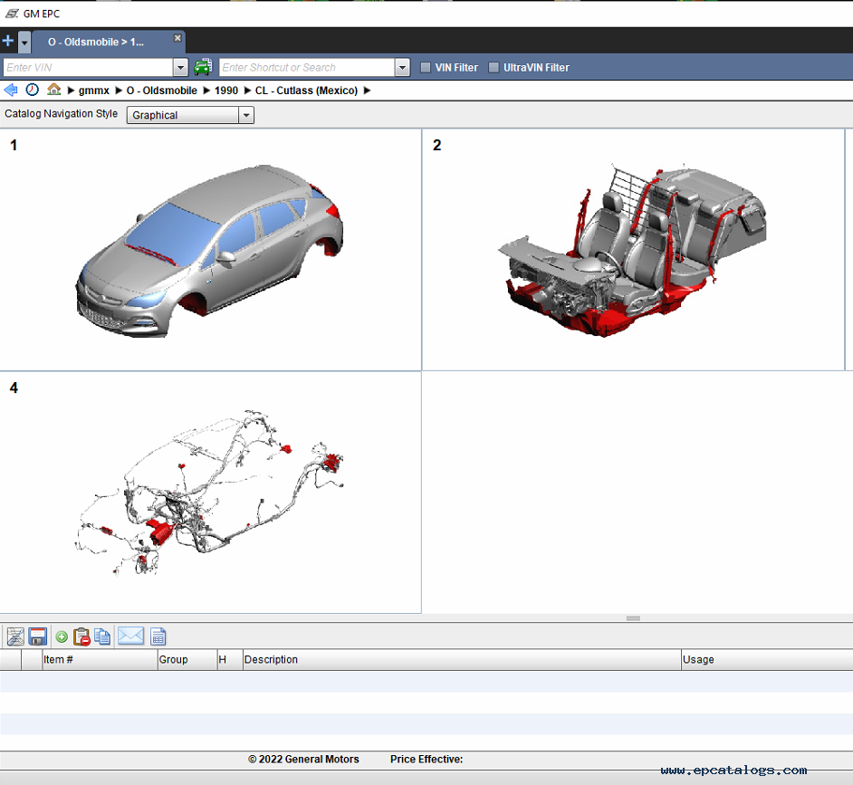This screenshot has height=785, width=853.
Task: Click the Enter VIN input field
Action: tap(88, 67)
